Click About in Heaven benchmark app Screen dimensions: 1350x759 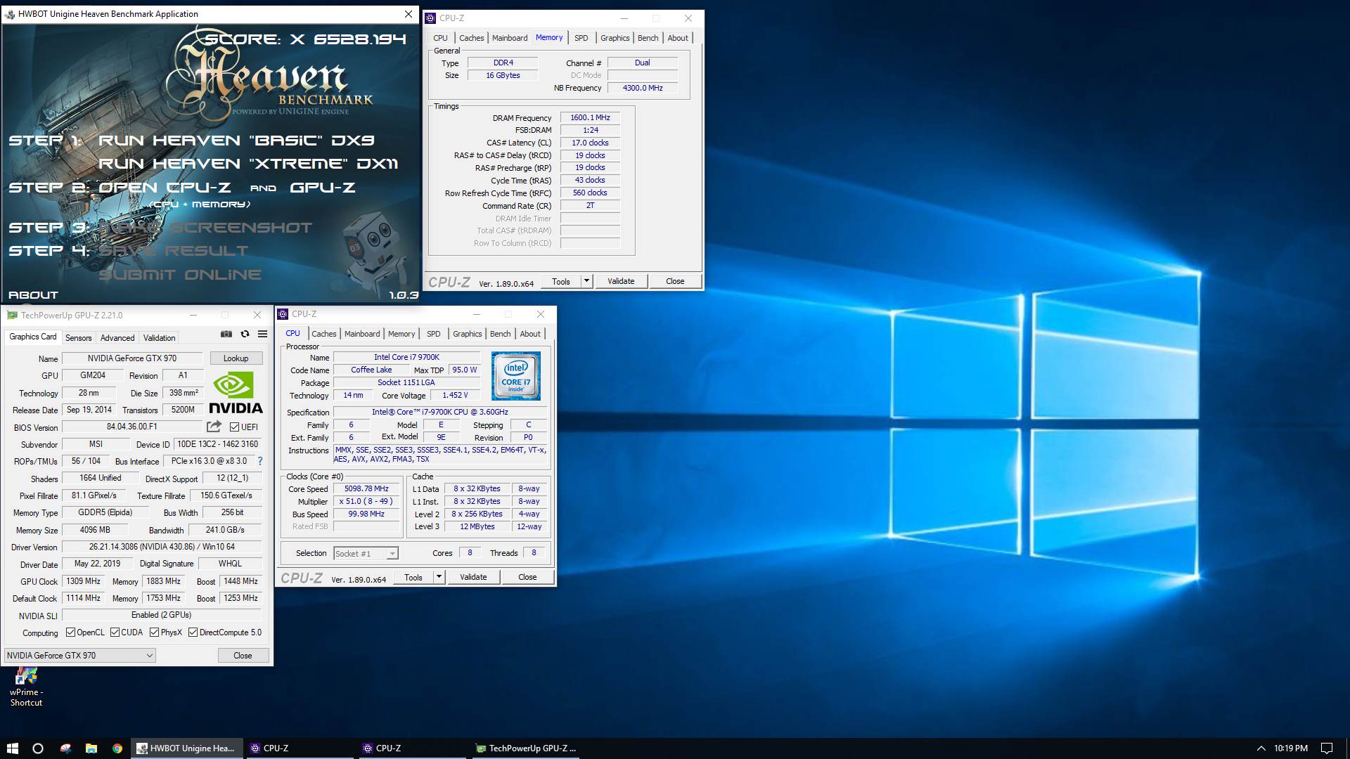click(x=33, y=295)
